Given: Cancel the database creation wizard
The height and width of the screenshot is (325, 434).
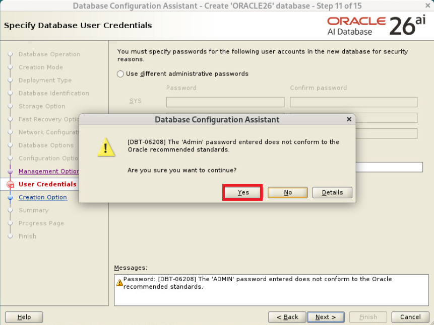Looking at the screenshot, I should click(410, 317).
